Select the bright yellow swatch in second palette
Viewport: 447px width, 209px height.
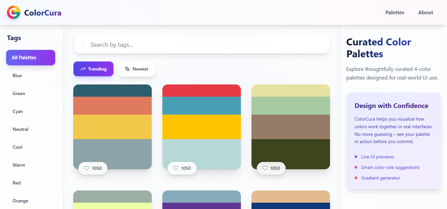[201, 127]
